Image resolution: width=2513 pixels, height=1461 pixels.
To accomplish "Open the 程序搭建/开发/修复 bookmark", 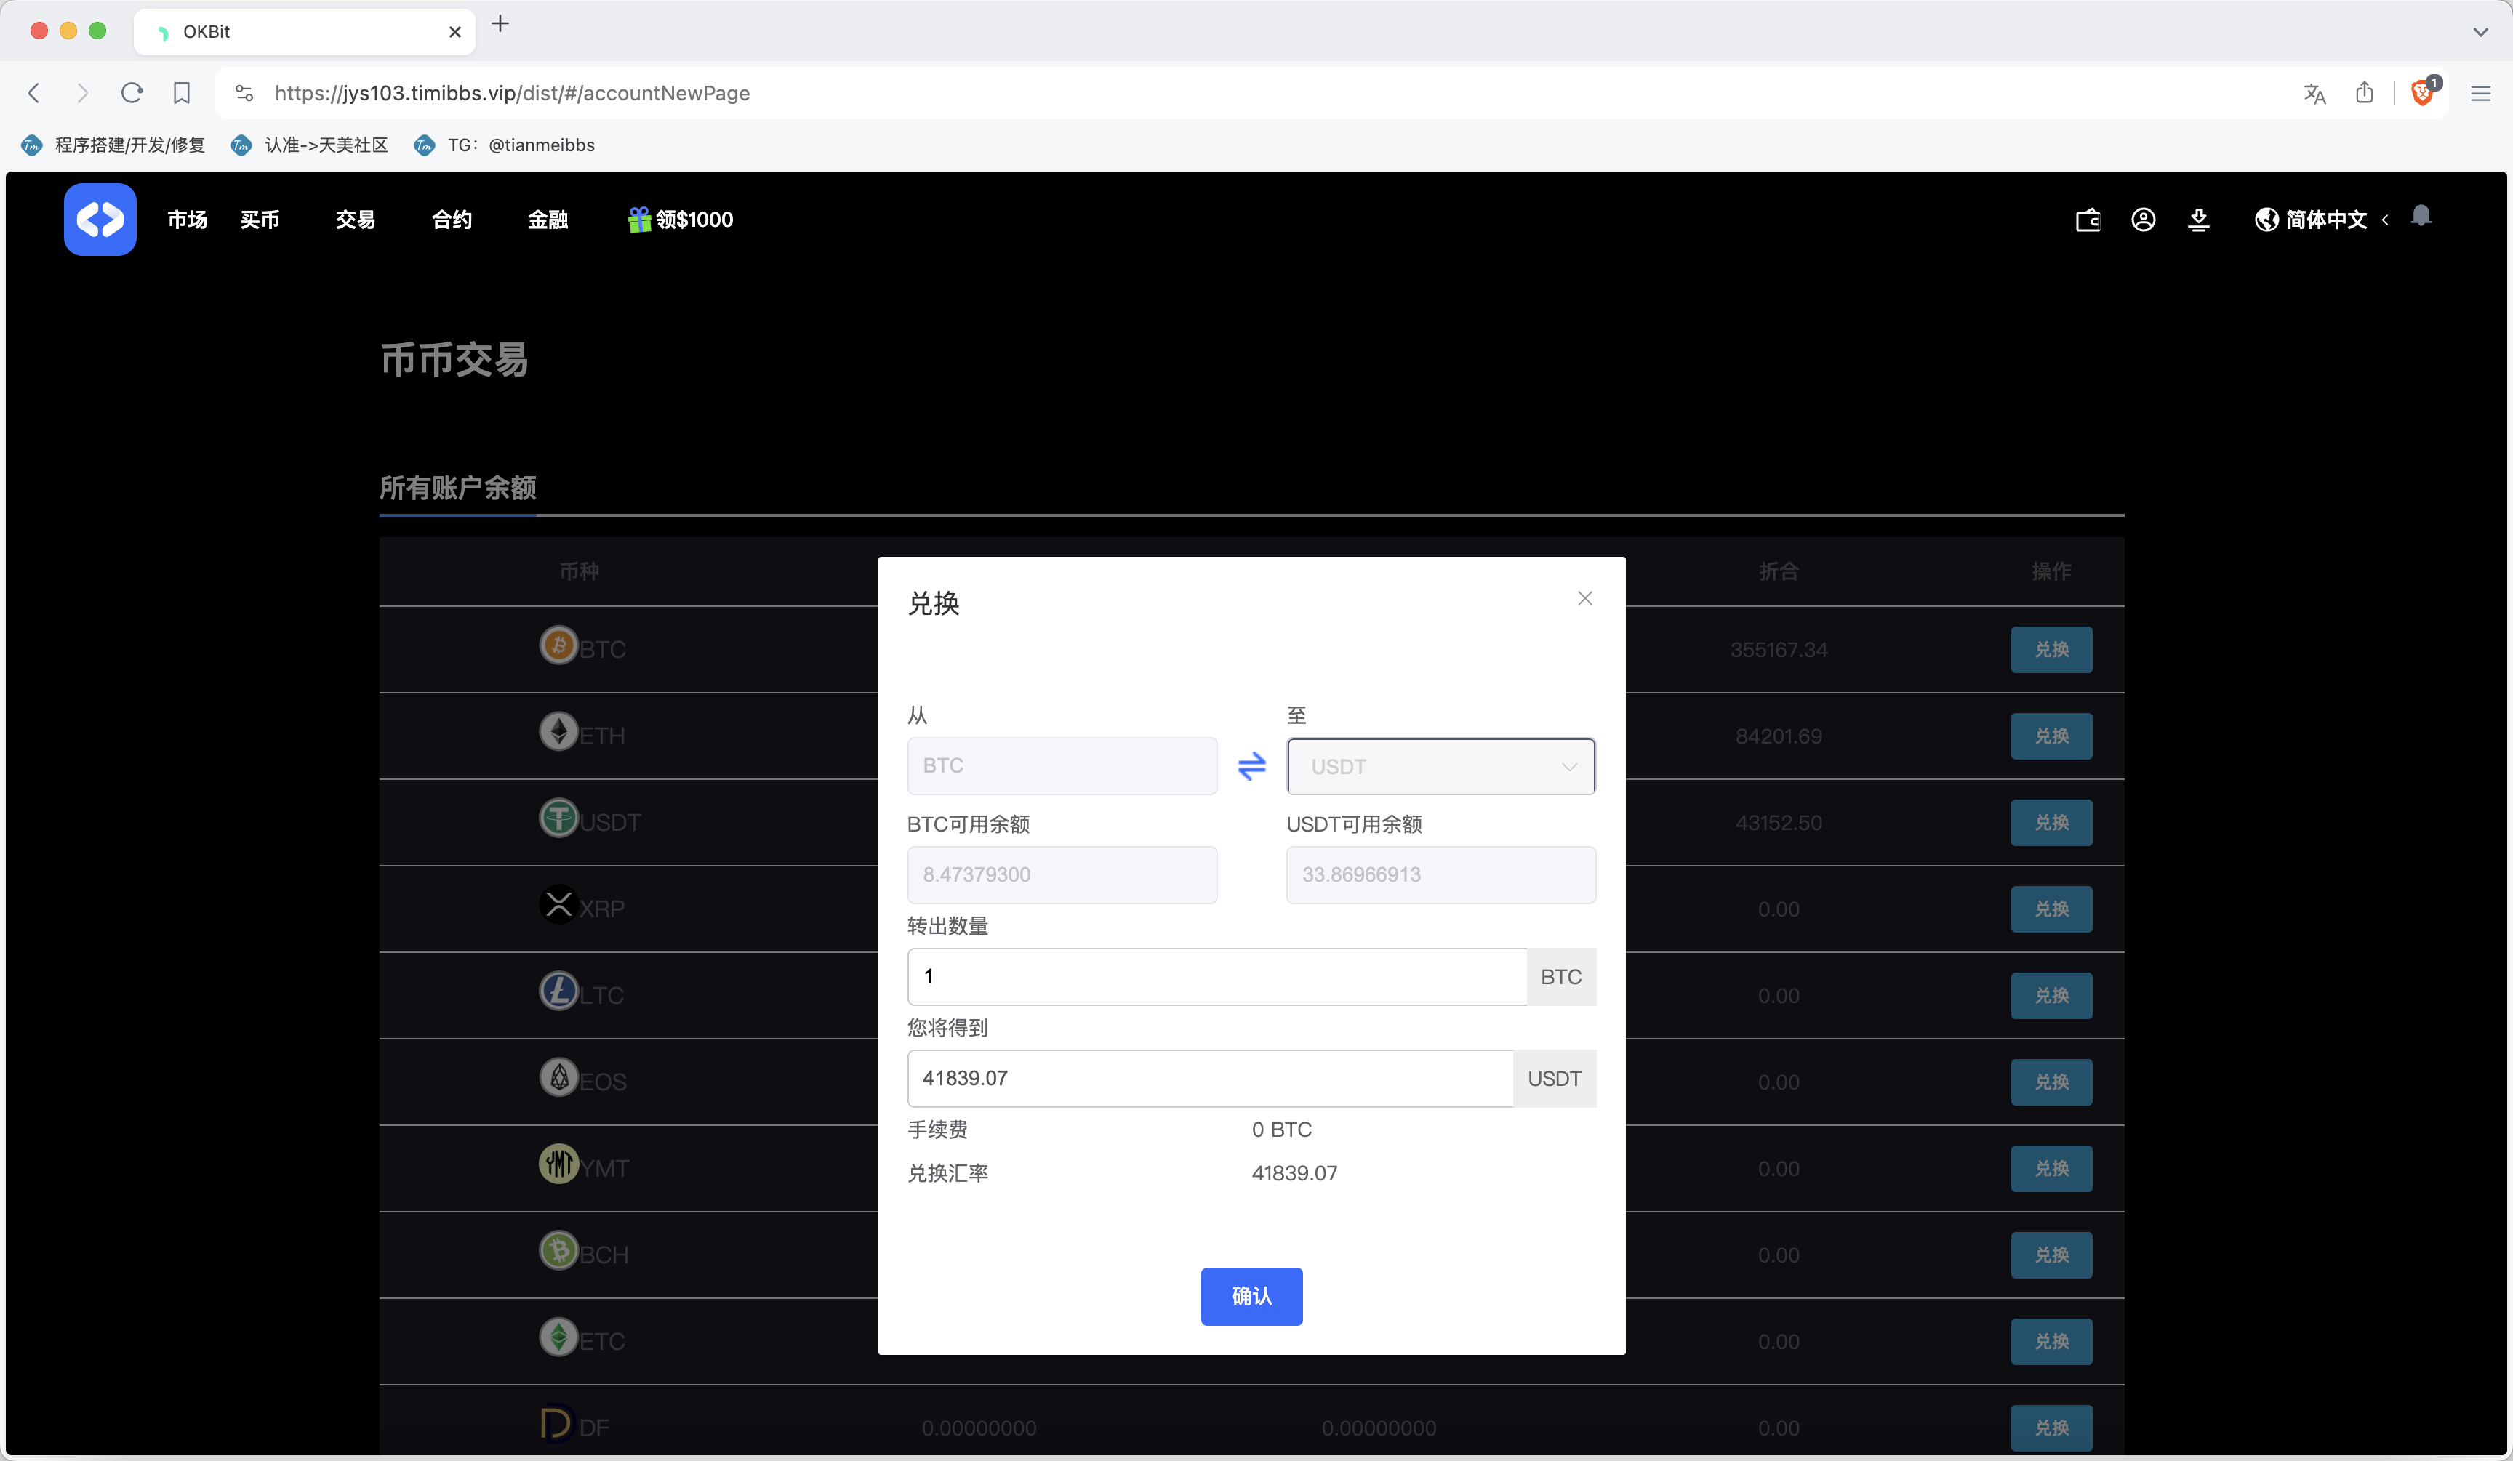I will 113,145.
